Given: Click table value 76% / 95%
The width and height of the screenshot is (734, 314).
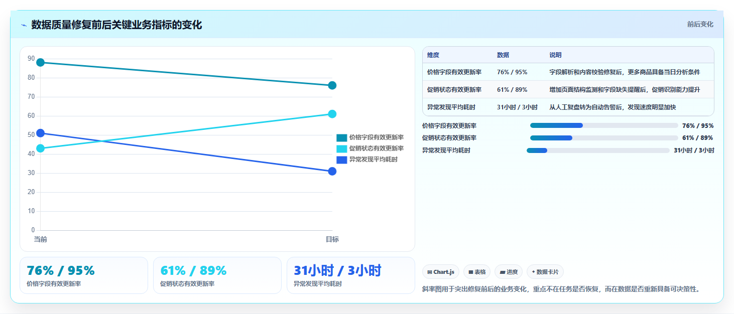Looking at the screenshot, I should (512, 72).
